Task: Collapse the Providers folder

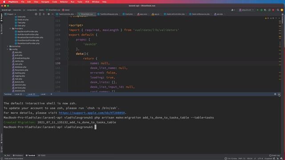Action: pyautogui.click(x=10, y=28)
